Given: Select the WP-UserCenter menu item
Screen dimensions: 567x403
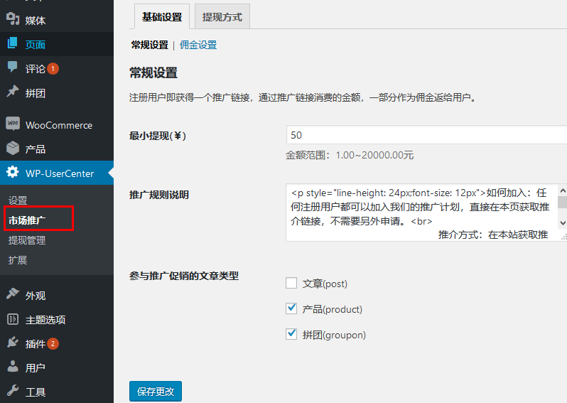Looking at the screenshot, I should [57, 173].
